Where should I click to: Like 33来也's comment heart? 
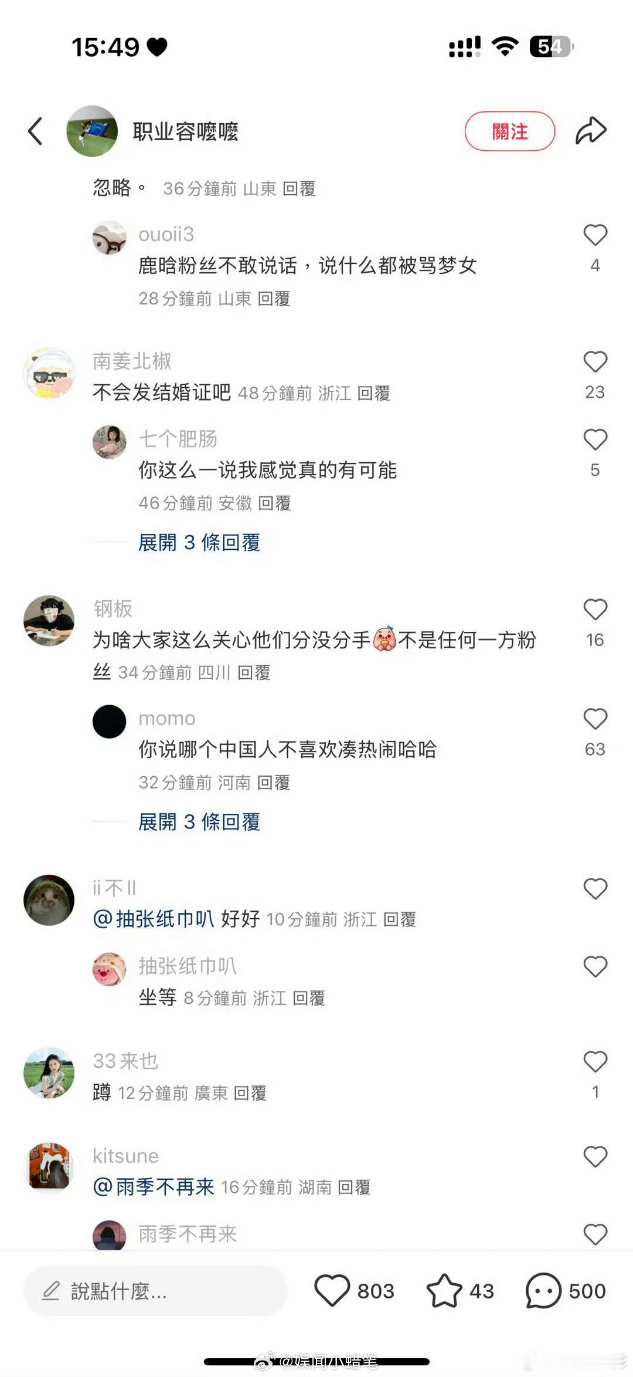click(595, 1061)
